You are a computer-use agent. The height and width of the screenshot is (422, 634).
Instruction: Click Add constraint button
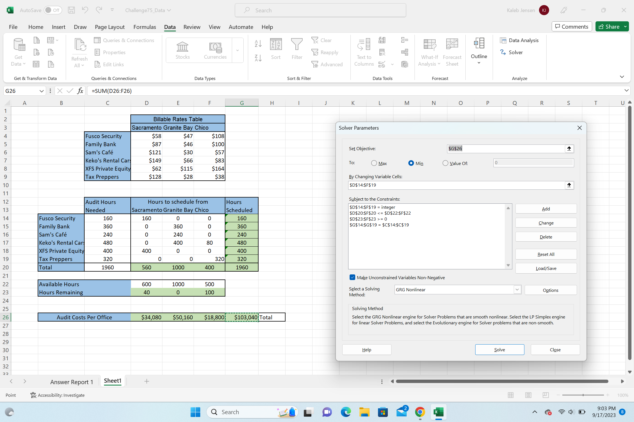coord(546,209)
